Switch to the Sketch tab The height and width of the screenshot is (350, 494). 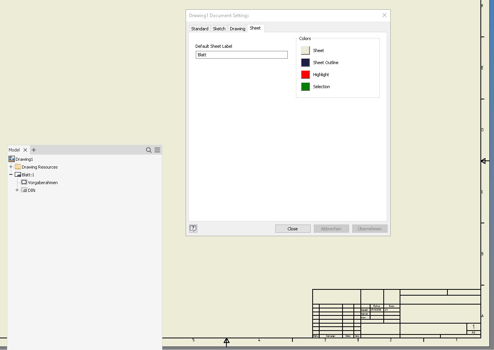point(219,28)
